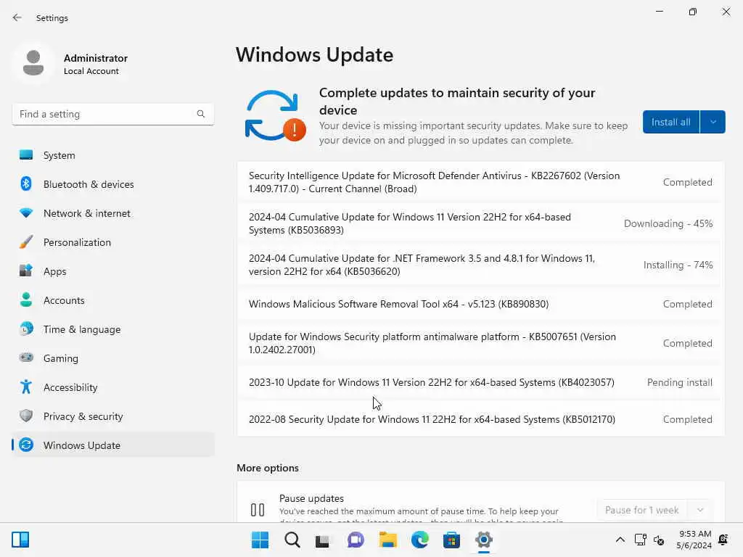Open File Explorer from taskbar

click(387, 540)
